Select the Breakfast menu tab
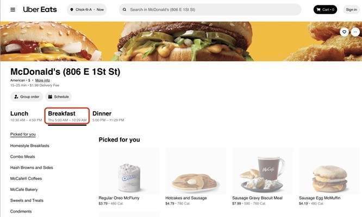This screenshot has width=362, height=217. pyautogui.click(x=67, y=116)
